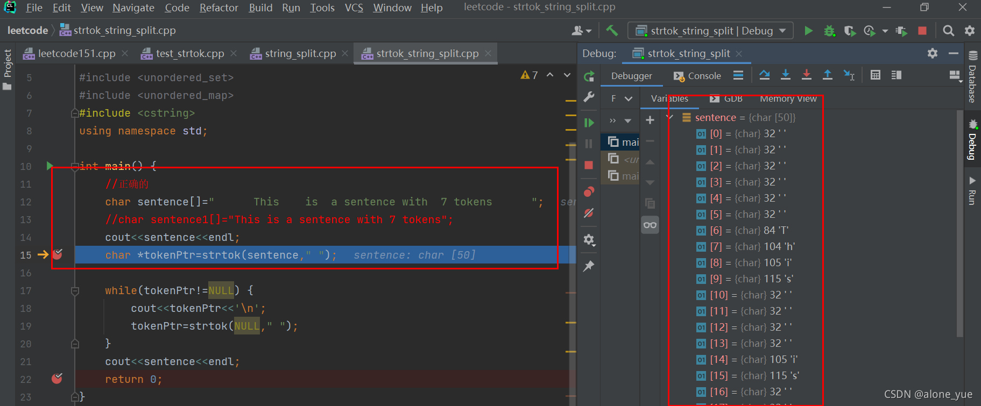Open the Project tool window button

point(8,69)
